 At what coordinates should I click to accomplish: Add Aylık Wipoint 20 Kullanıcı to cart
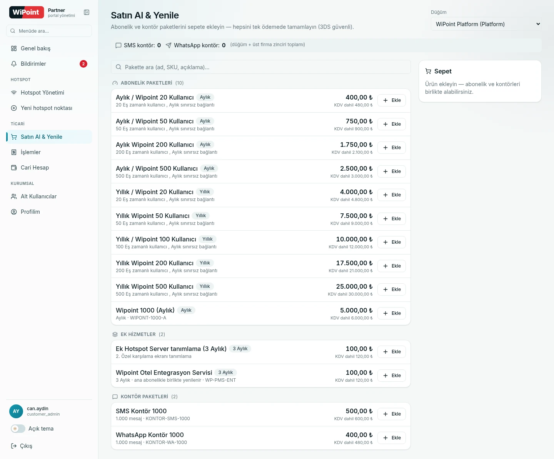tap(392, 100)
